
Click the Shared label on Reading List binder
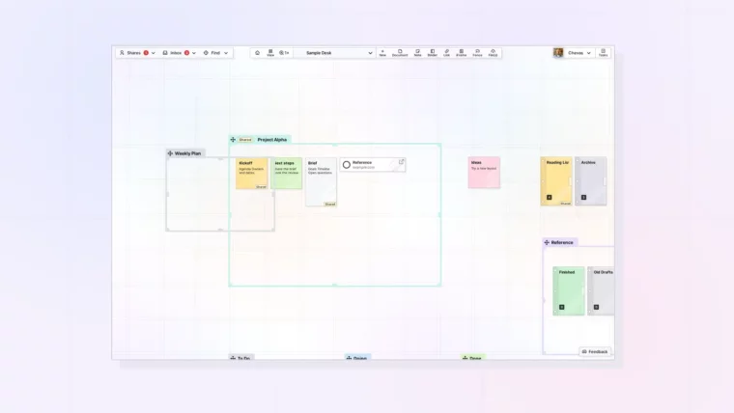pos(566,204)
